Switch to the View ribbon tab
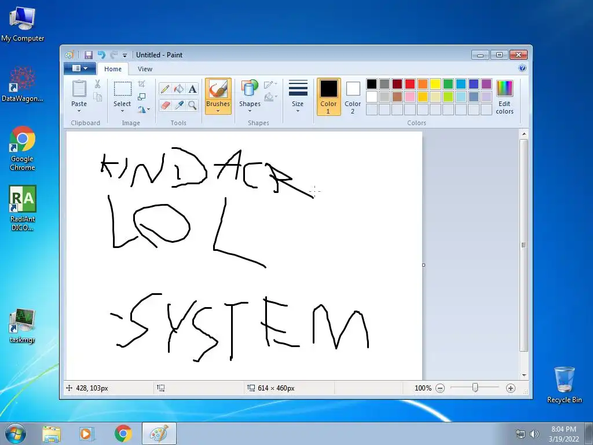The width and height of the screenshot is (593, 445). click(145, 69)
